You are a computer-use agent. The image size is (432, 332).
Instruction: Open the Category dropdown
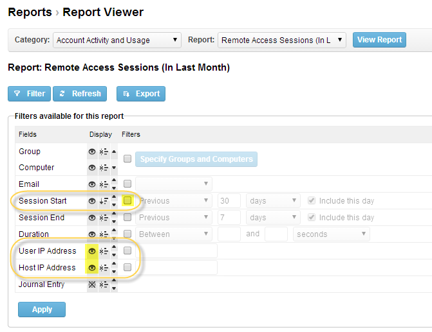click(117, 40)
